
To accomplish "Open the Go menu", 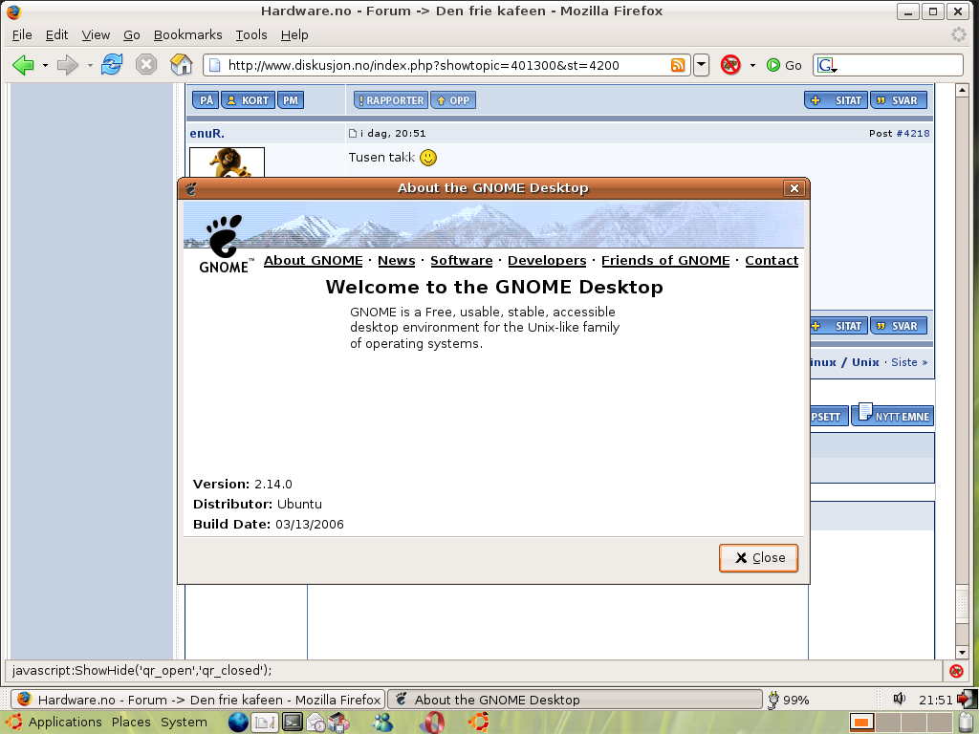I will [131, 35].
